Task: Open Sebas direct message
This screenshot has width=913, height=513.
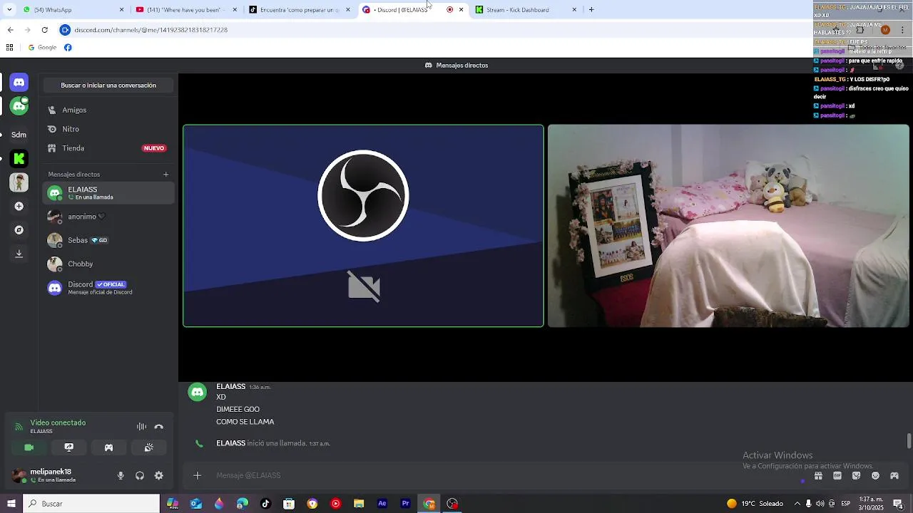Action: [108, 240]
